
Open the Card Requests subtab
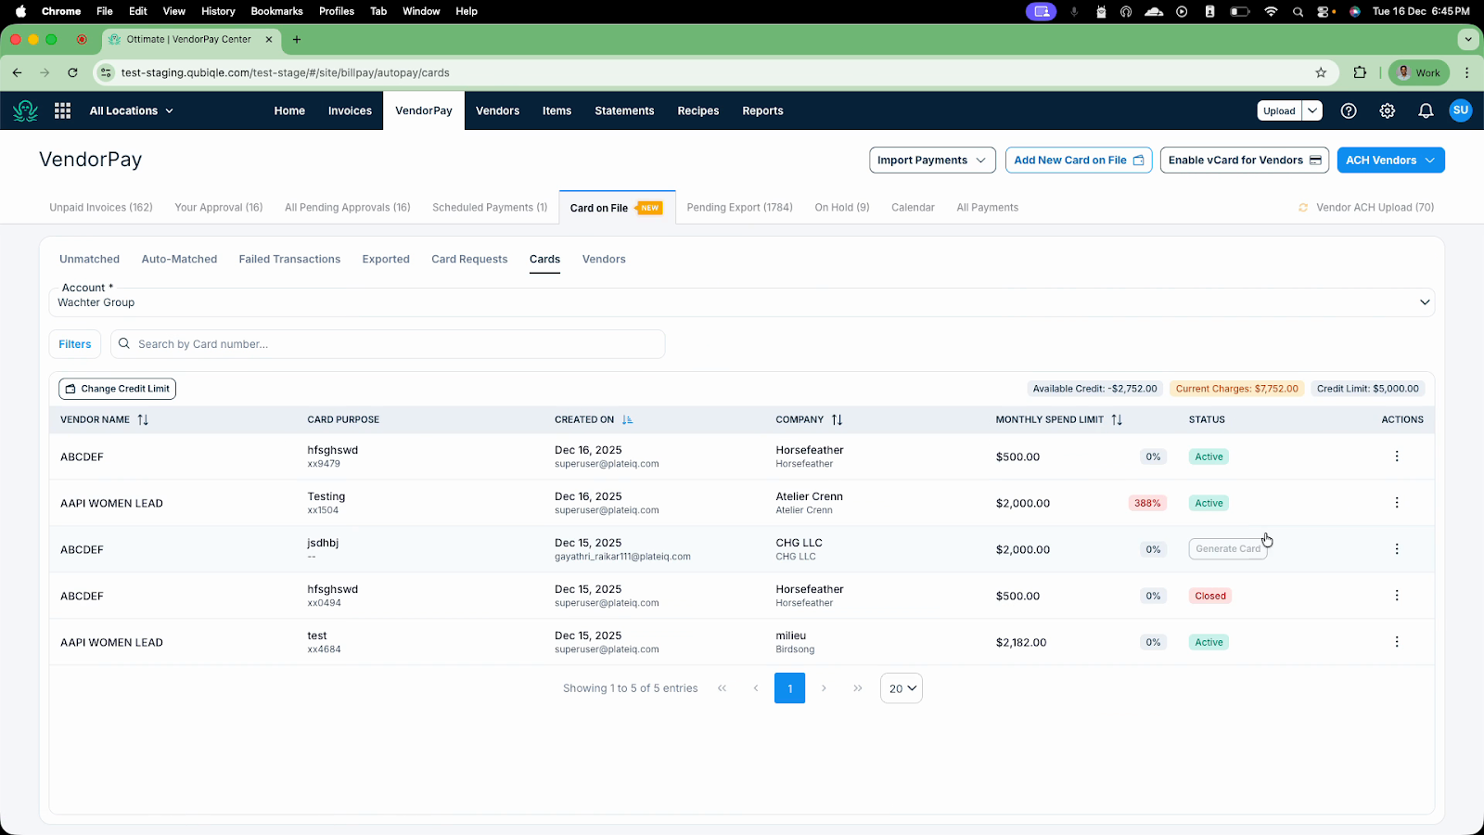(469, 259)
